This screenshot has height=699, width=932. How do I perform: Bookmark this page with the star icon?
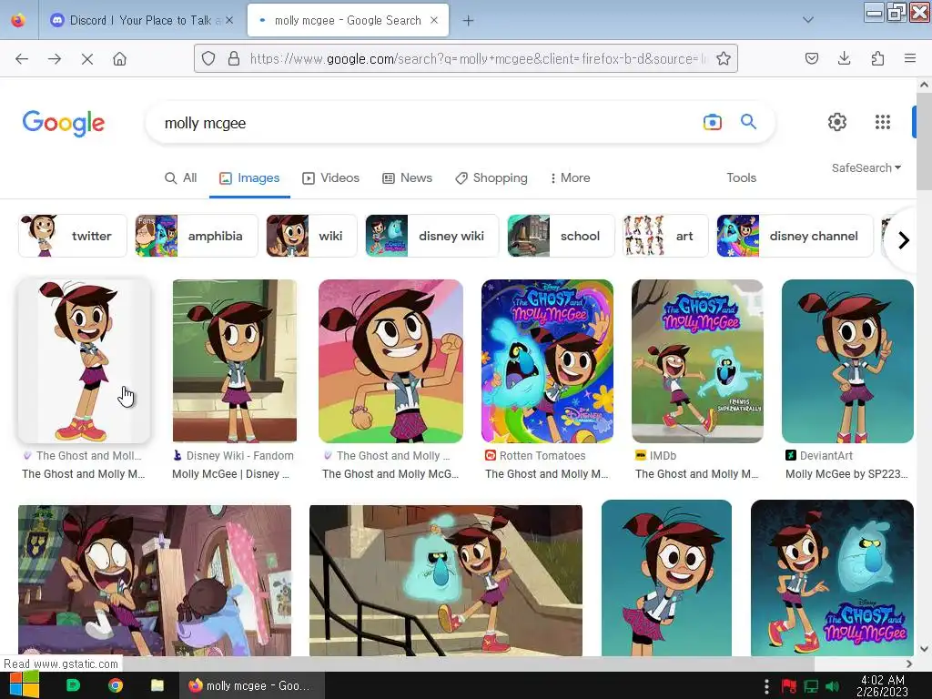(x=724, y=58)
